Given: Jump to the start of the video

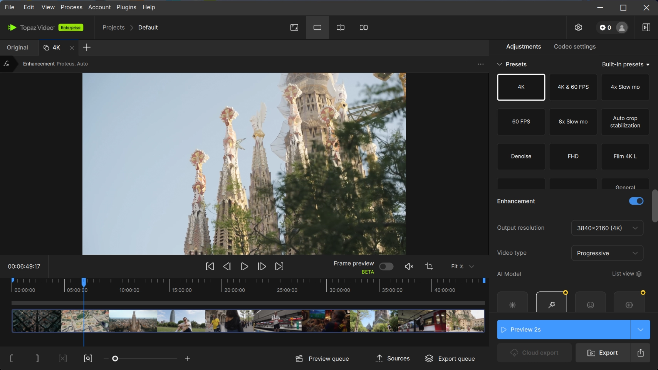Looking at the screenshot, I should click(x=210, y=266).
